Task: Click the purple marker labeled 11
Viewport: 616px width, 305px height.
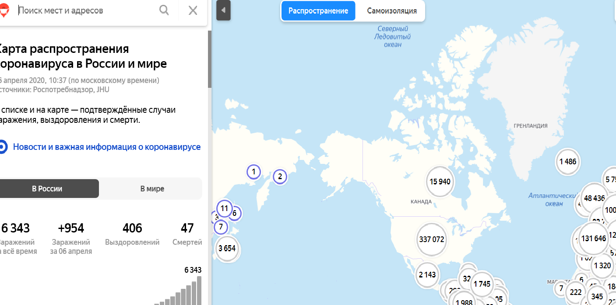Action: pos(224,208)
